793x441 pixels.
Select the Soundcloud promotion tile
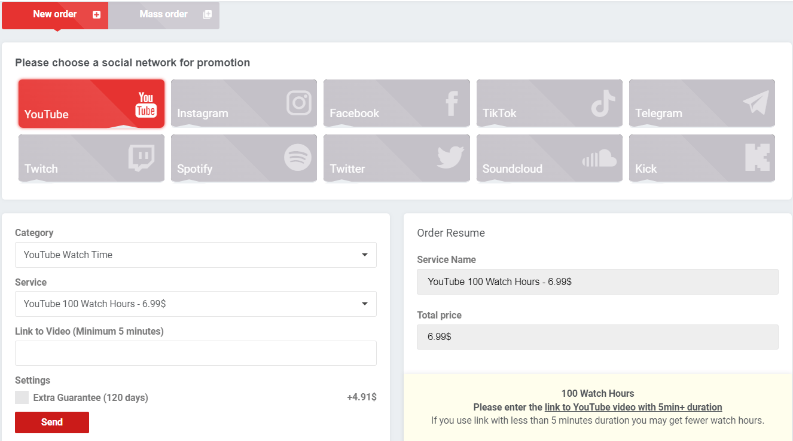coord(549,158)
